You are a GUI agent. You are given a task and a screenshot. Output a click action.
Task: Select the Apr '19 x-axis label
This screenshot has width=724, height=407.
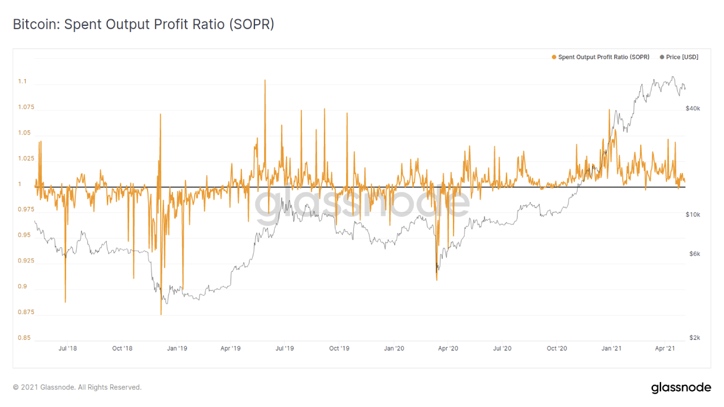click(230, 348)
